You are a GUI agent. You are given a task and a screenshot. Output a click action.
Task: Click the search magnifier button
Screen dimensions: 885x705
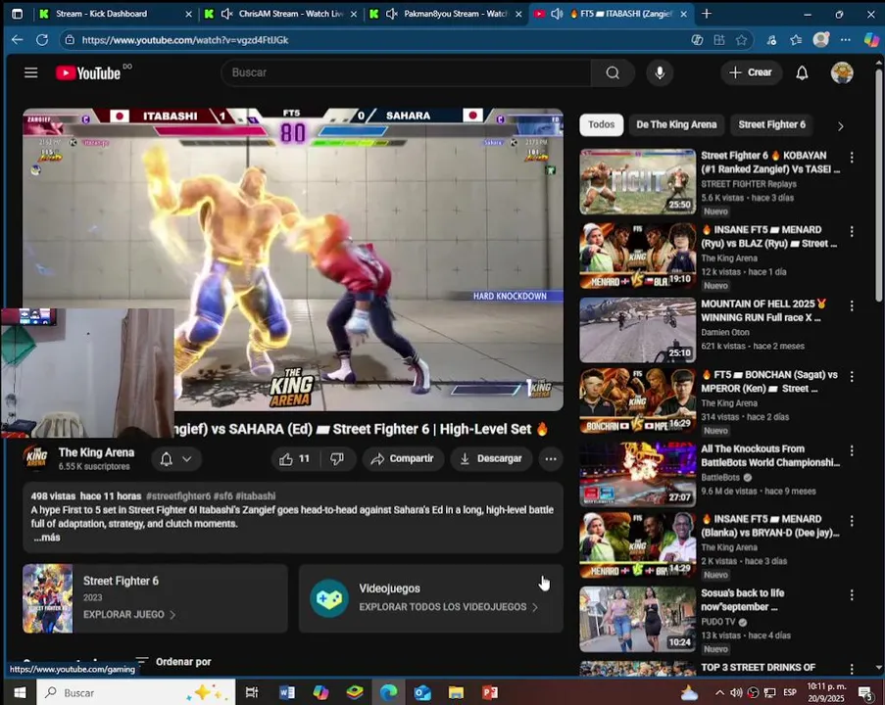click(x=613, y=72)
